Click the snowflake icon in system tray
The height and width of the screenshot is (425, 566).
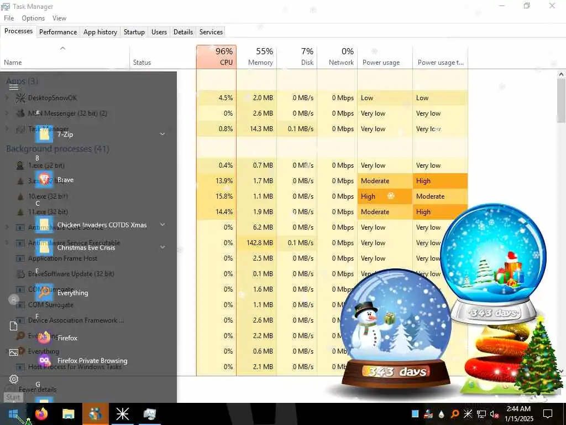point(468,414)
